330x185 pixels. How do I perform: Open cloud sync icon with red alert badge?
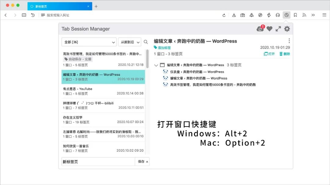point(261,28)
